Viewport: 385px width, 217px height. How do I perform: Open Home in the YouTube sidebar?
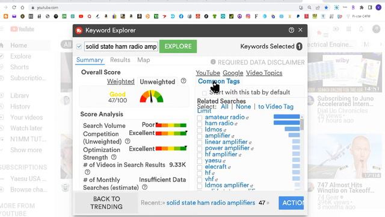click(x=19, y=45)
